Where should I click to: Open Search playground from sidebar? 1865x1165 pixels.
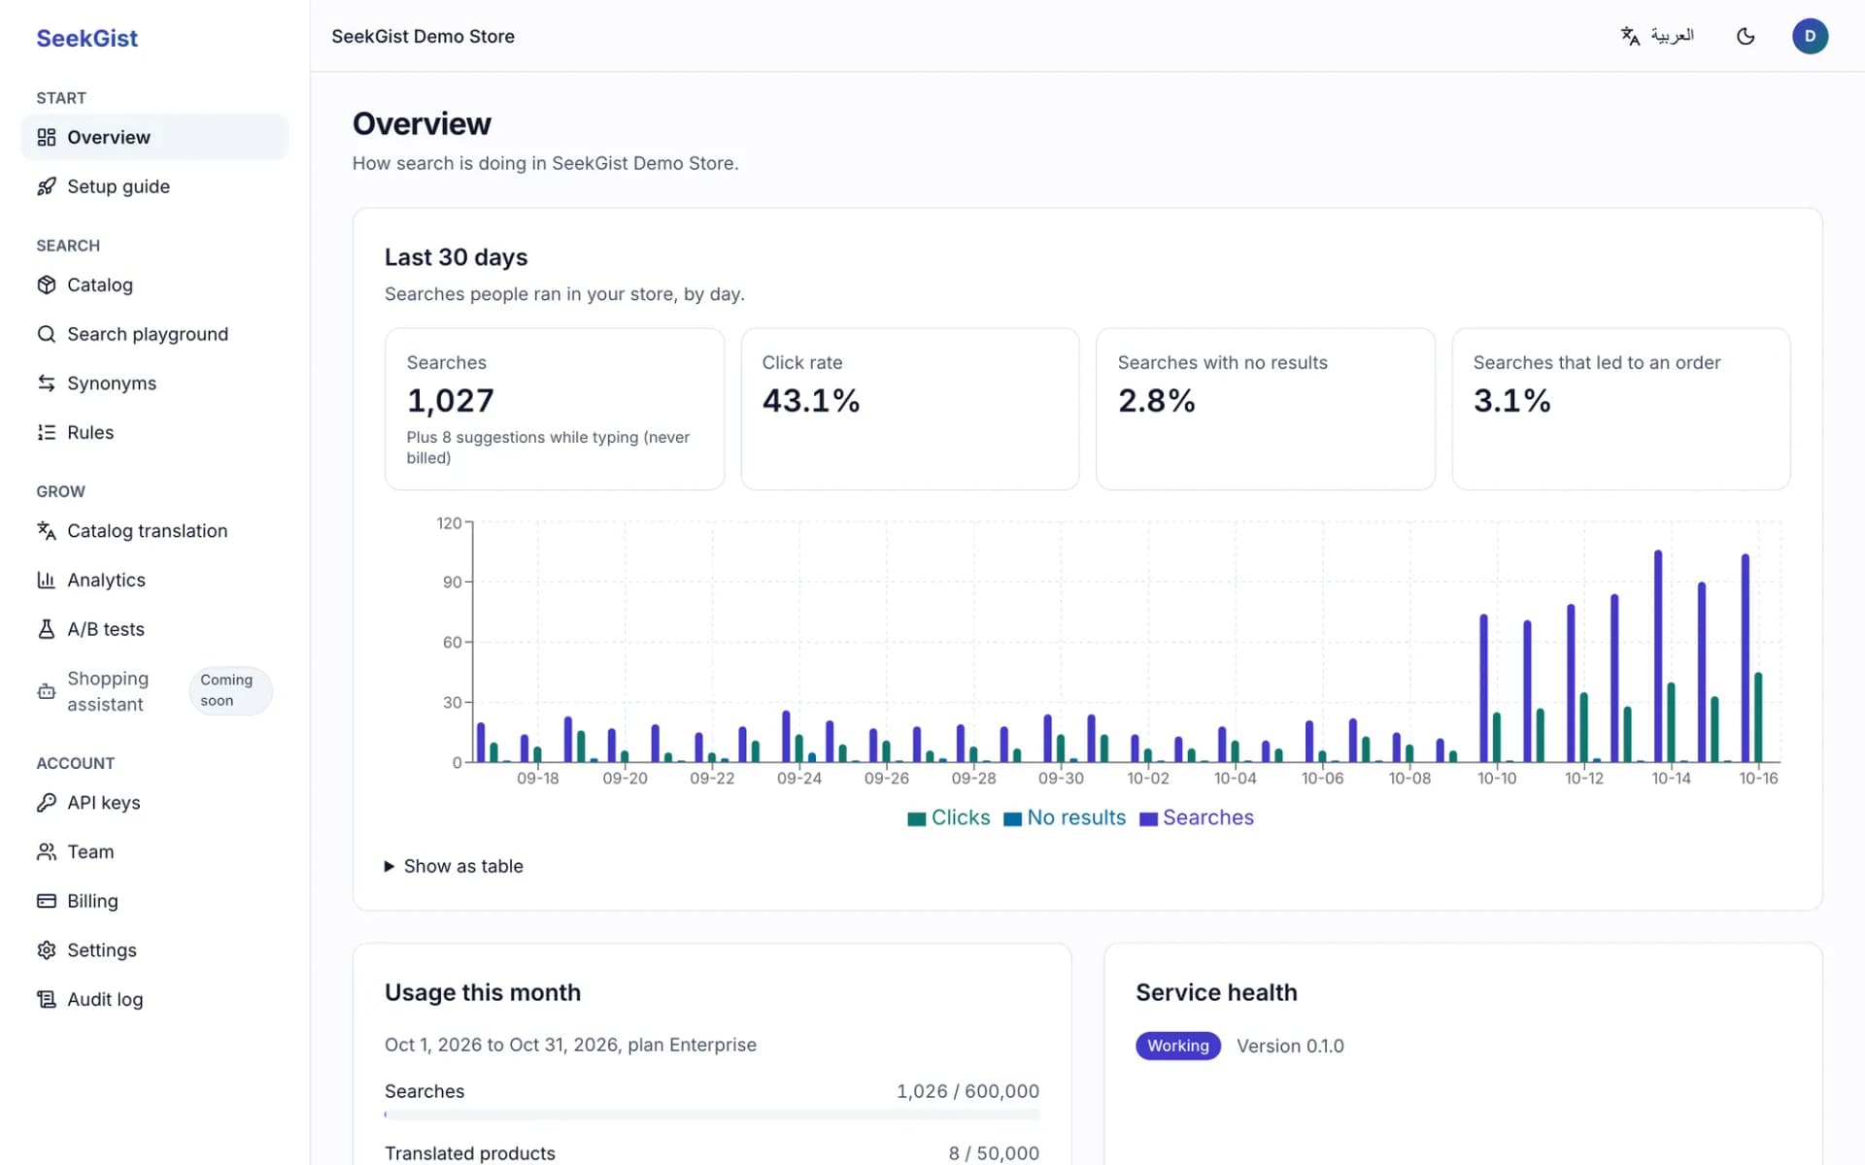pos(154,334)
